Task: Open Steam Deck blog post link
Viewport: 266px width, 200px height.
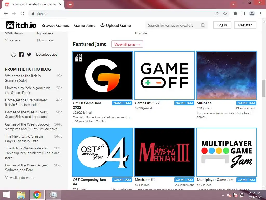Action: 28,90
